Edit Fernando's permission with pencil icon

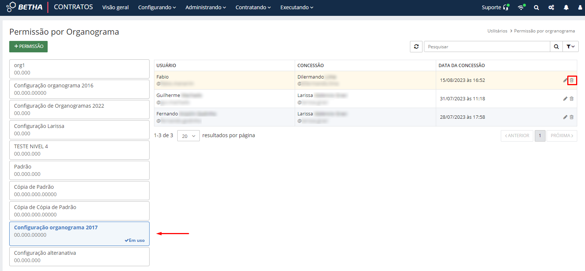(x=565, y=117)
